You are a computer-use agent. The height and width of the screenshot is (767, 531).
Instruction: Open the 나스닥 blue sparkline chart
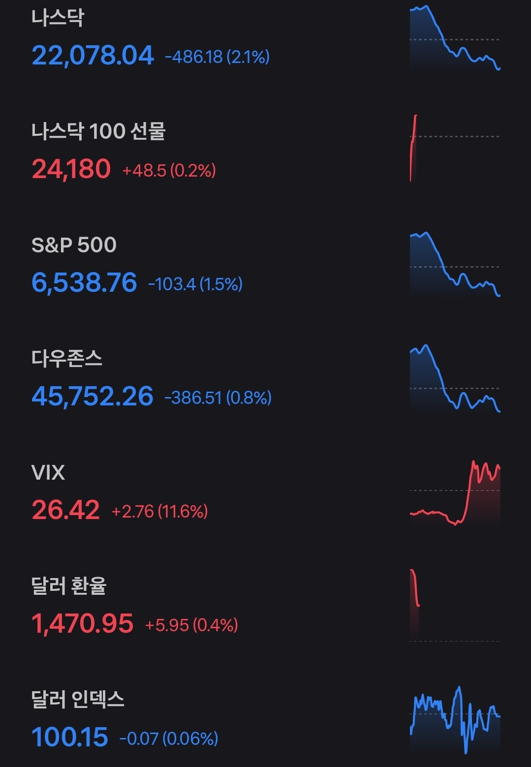tap(455, 38)
